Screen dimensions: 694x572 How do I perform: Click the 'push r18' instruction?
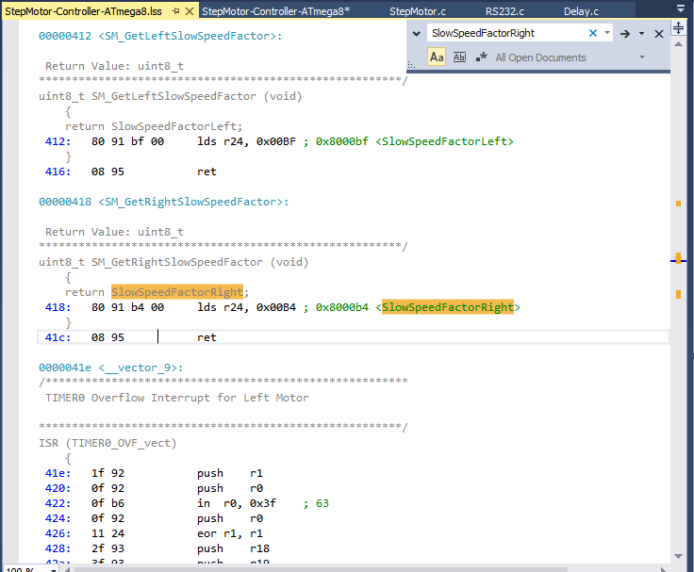[x=233, y=548]
